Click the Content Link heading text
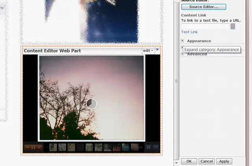This screenshot has height=166, width=252. [x=194, y=15]
